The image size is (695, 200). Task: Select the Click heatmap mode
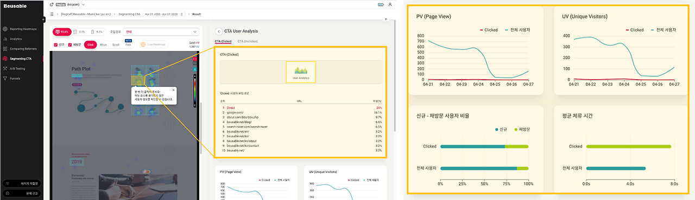pos(91,44)
